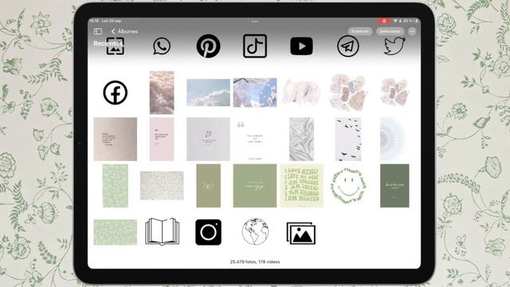Open the dark green quote card
510x287 pixels.
tap(394, 186)
